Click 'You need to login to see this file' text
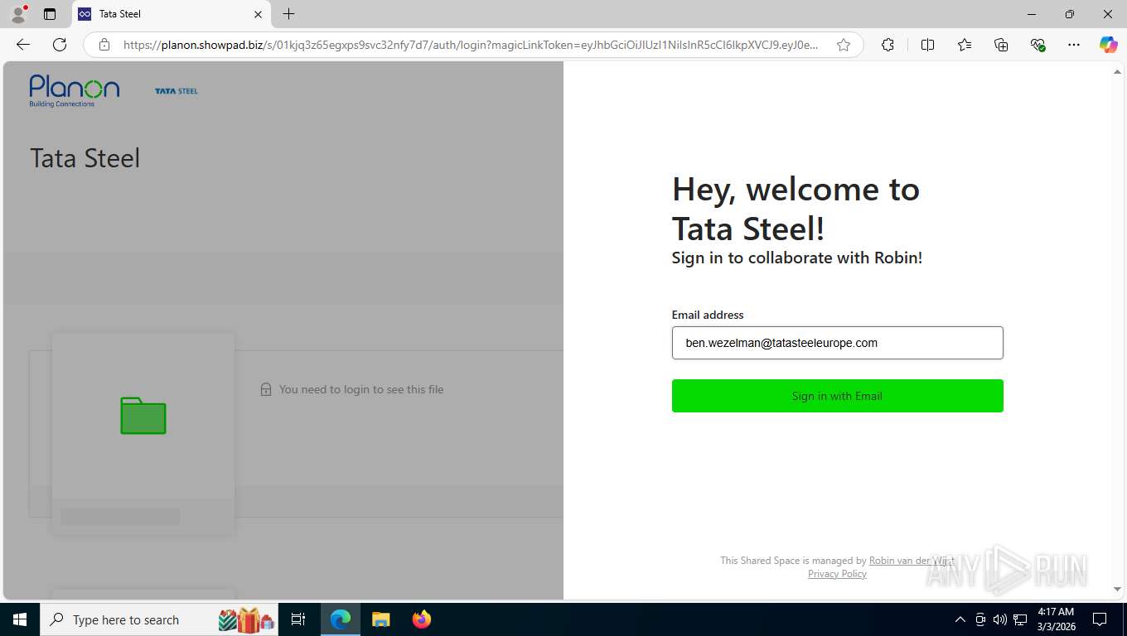 click(x=361, y=389)
